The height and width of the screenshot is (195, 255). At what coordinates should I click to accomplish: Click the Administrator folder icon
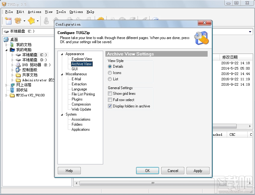pyautogui.click(x=18, y=80)
